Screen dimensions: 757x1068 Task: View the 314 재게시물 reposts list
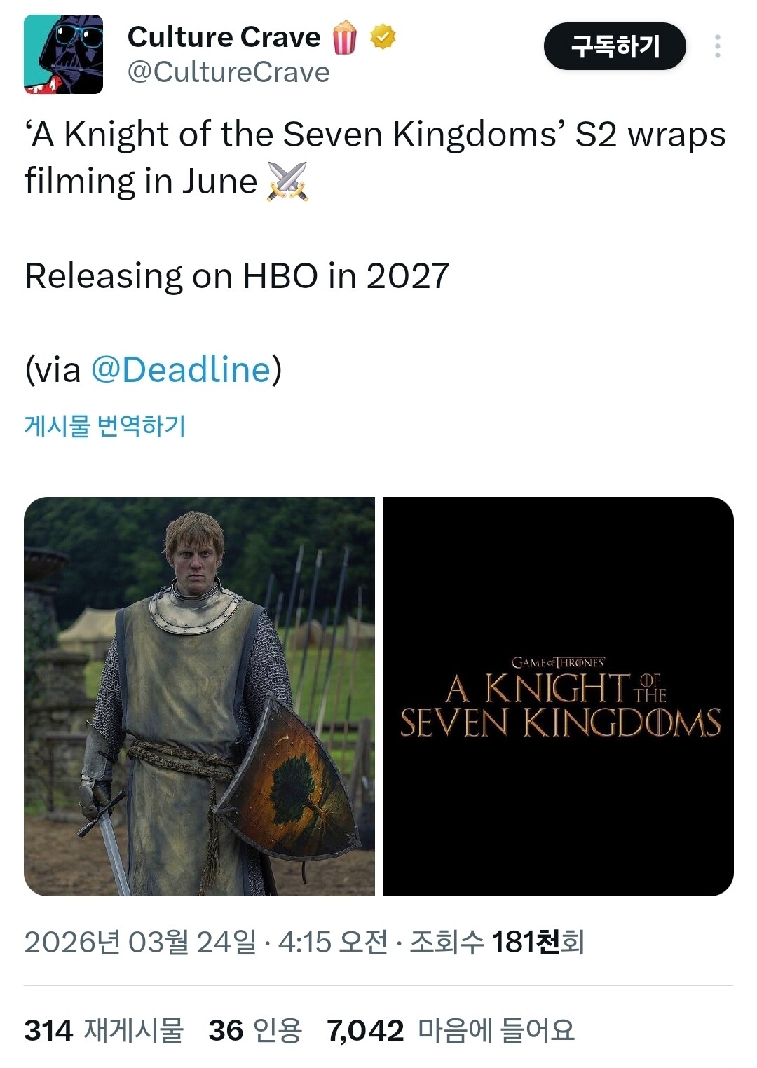tap(104, 1030)
